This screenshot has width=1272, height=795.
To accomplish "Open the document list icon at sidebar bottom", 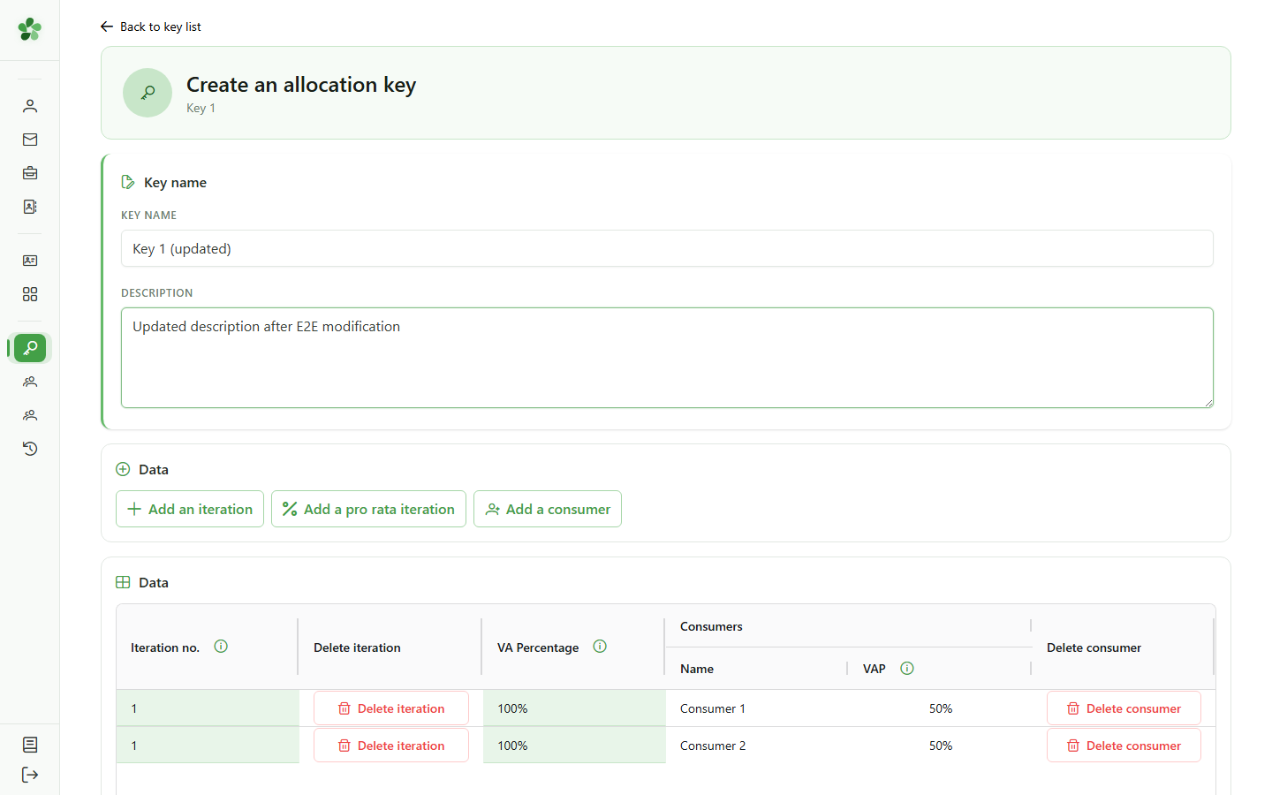I will tap(30, 745).
